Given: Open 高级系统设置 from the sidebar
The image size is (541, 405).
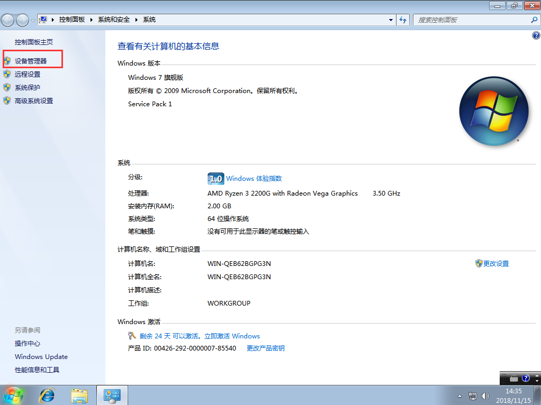Looking at the screenshot, I should click(x=34, y=100).
